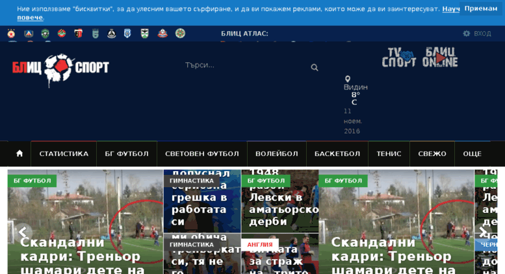505x274 pixels.
Task: Click the БГ ФУТБОЛ tag on Левски article
Action: (x=266, y=181)
